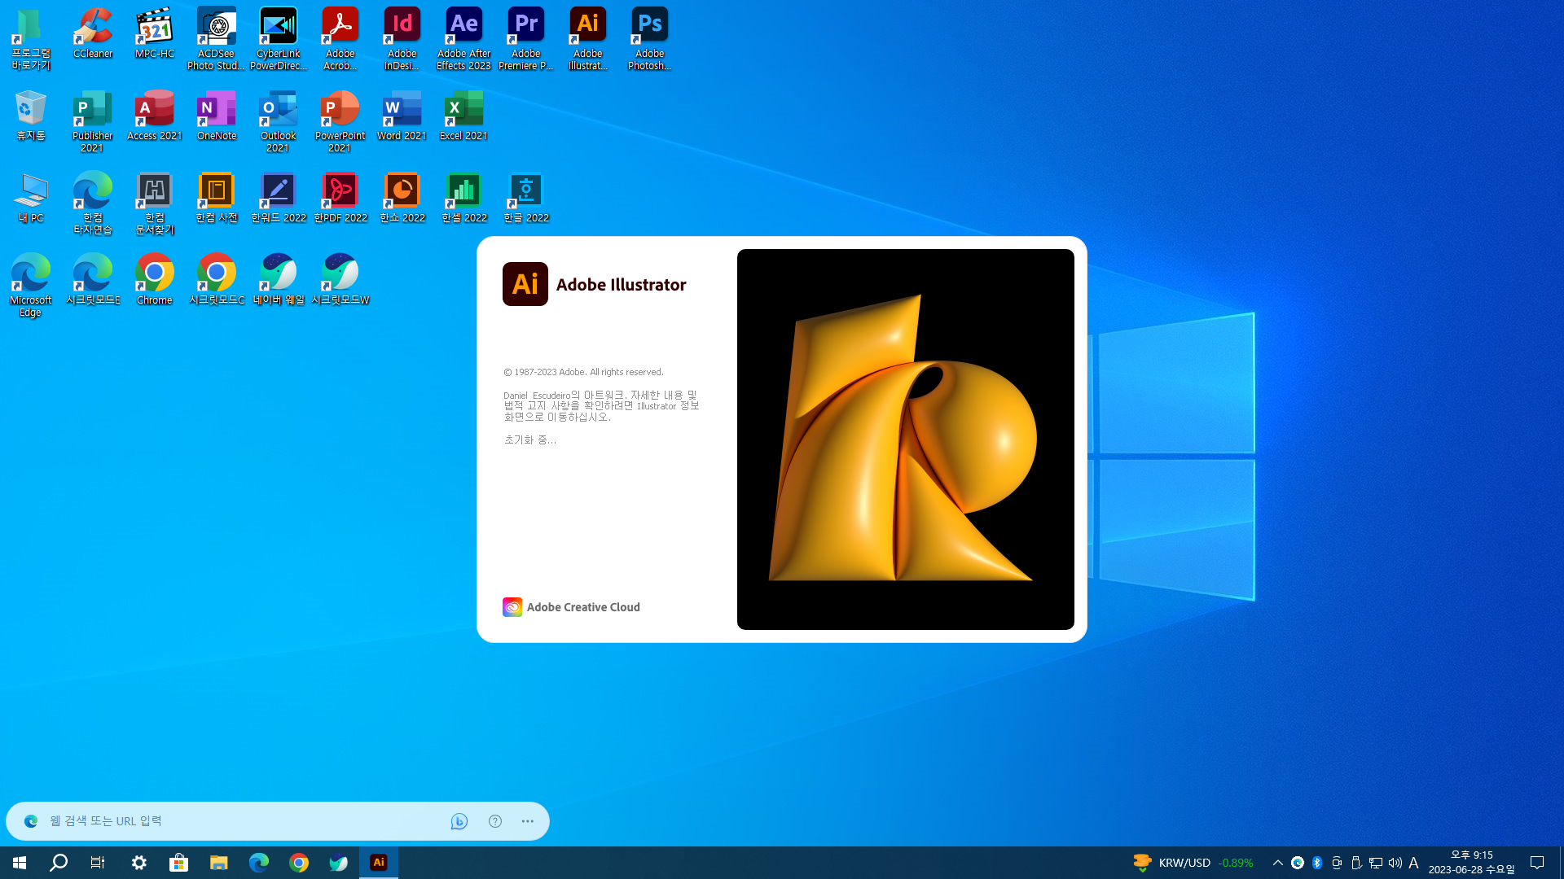Viewport: 1564px width, 879px height.
Task: Click the Adobe Illustrator taskbar button
Action: (x=379, y=863)
